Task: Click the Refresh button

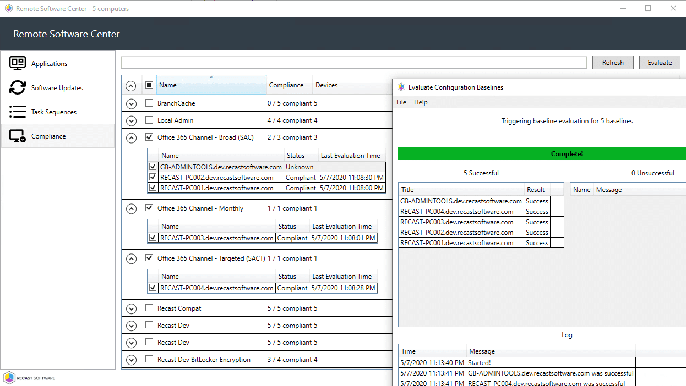Action: 613,63
